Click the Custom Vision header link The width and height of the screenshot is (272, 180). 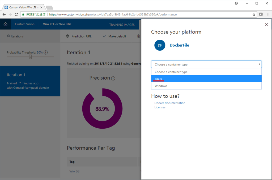tap(25, 24)
